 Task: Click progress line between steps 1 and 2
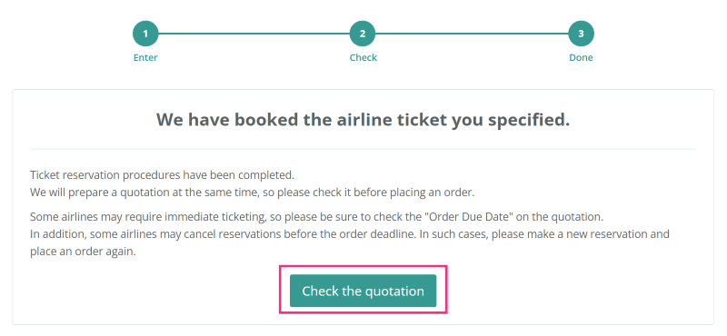(x=254, y=34)
